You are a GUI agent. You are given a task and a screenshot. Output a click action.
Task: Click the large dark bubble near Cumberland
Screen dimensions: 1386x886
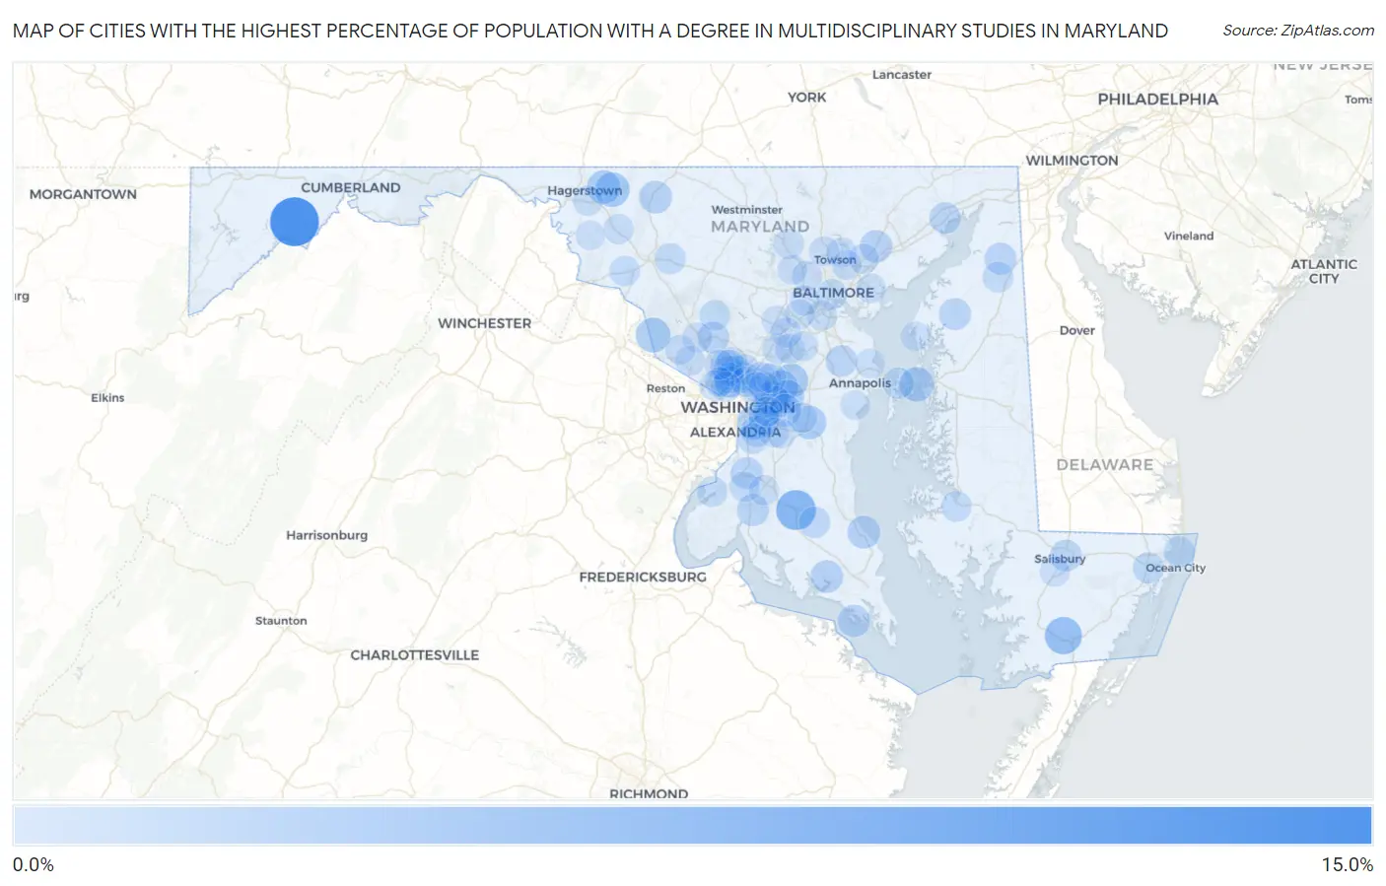point(294,222)
